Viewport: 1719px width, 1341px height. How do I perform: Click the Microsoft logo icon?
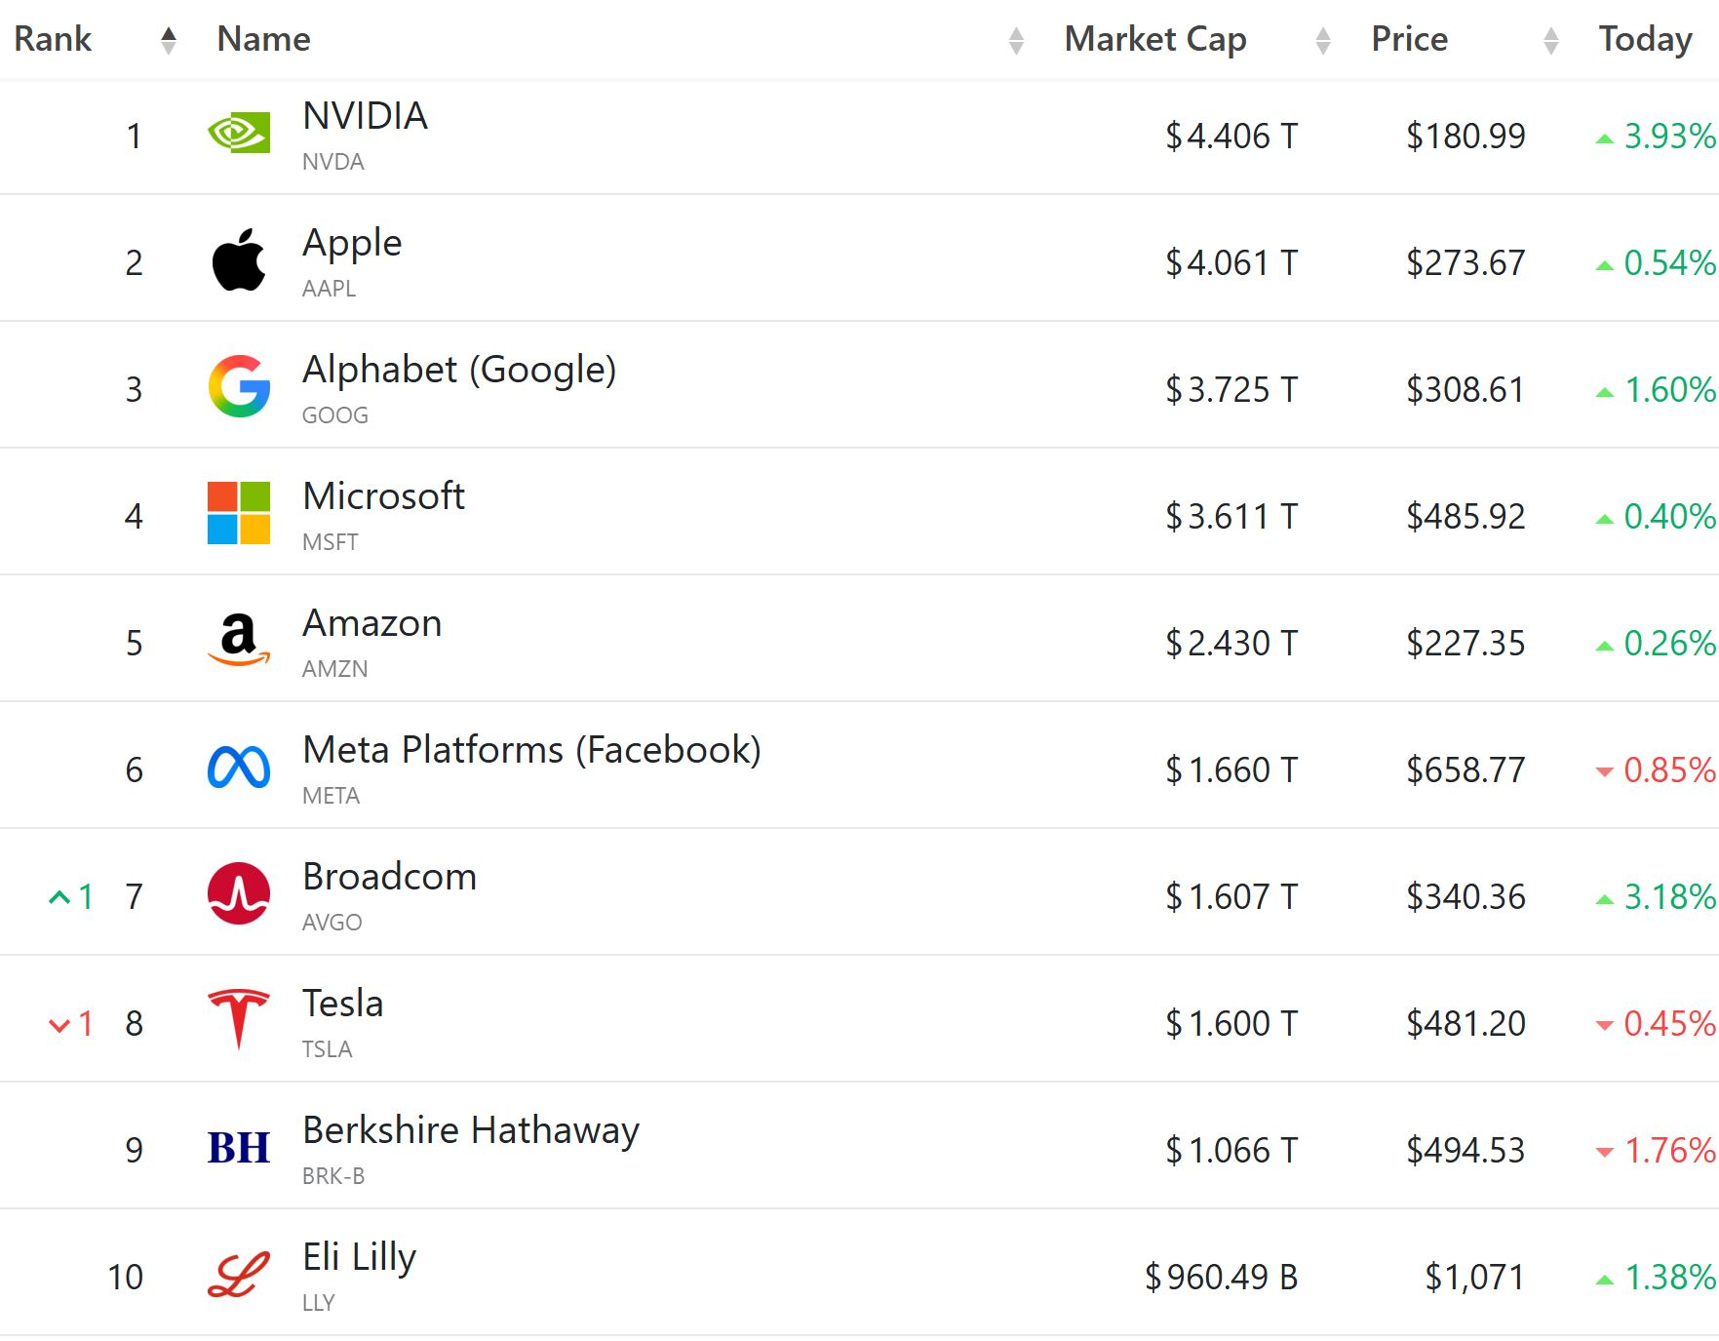pyautogui.click(x=239, y=513)
